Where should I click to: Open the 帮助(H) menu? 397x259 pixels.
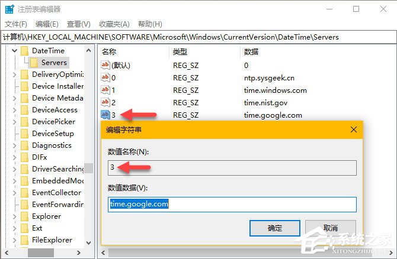tap(150, 24)
